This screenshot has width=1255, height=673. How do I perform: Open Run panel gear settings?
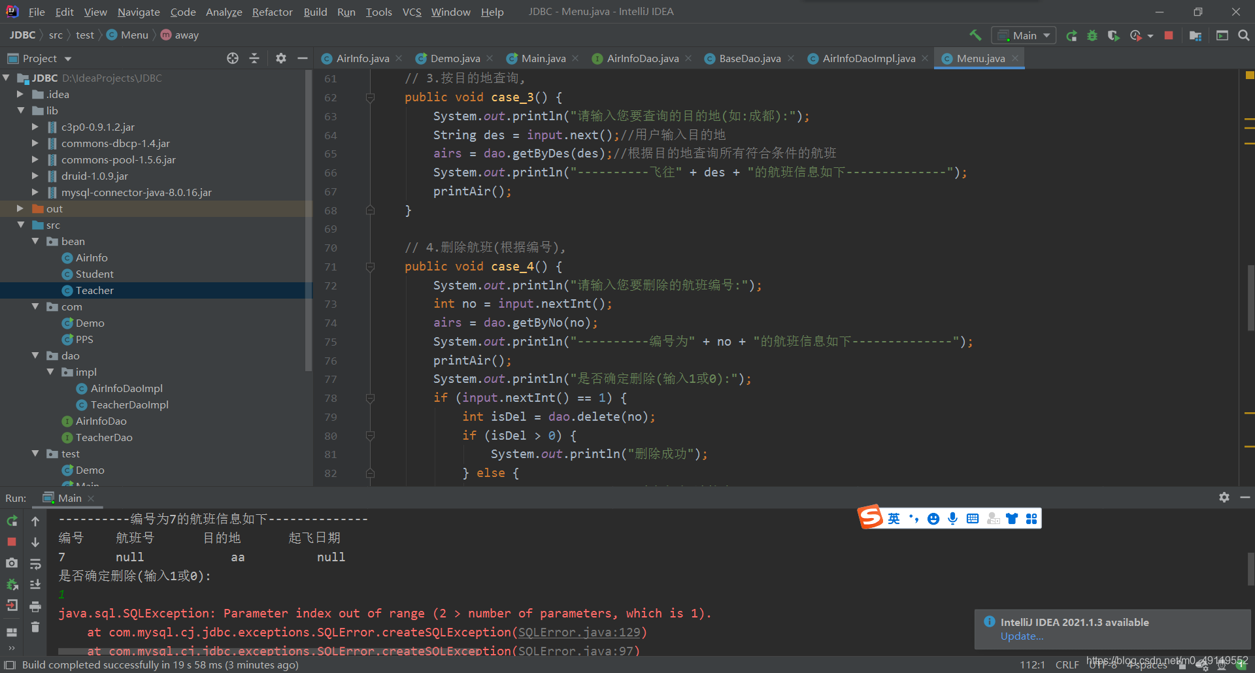point(1224,497)
